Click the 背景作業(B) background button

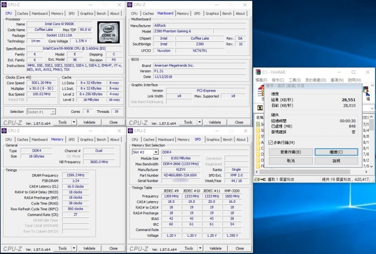291,152
